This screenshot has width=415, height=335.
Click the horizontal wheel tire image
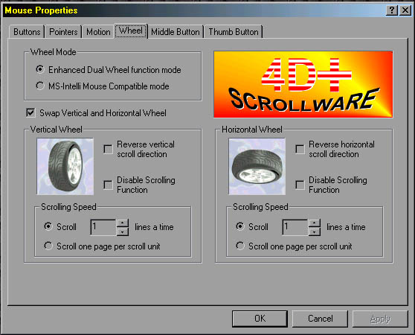pos(257,166)
